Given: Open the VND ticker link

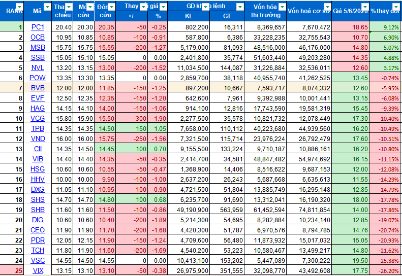Looking at the screenshot, I should [38, 139].
